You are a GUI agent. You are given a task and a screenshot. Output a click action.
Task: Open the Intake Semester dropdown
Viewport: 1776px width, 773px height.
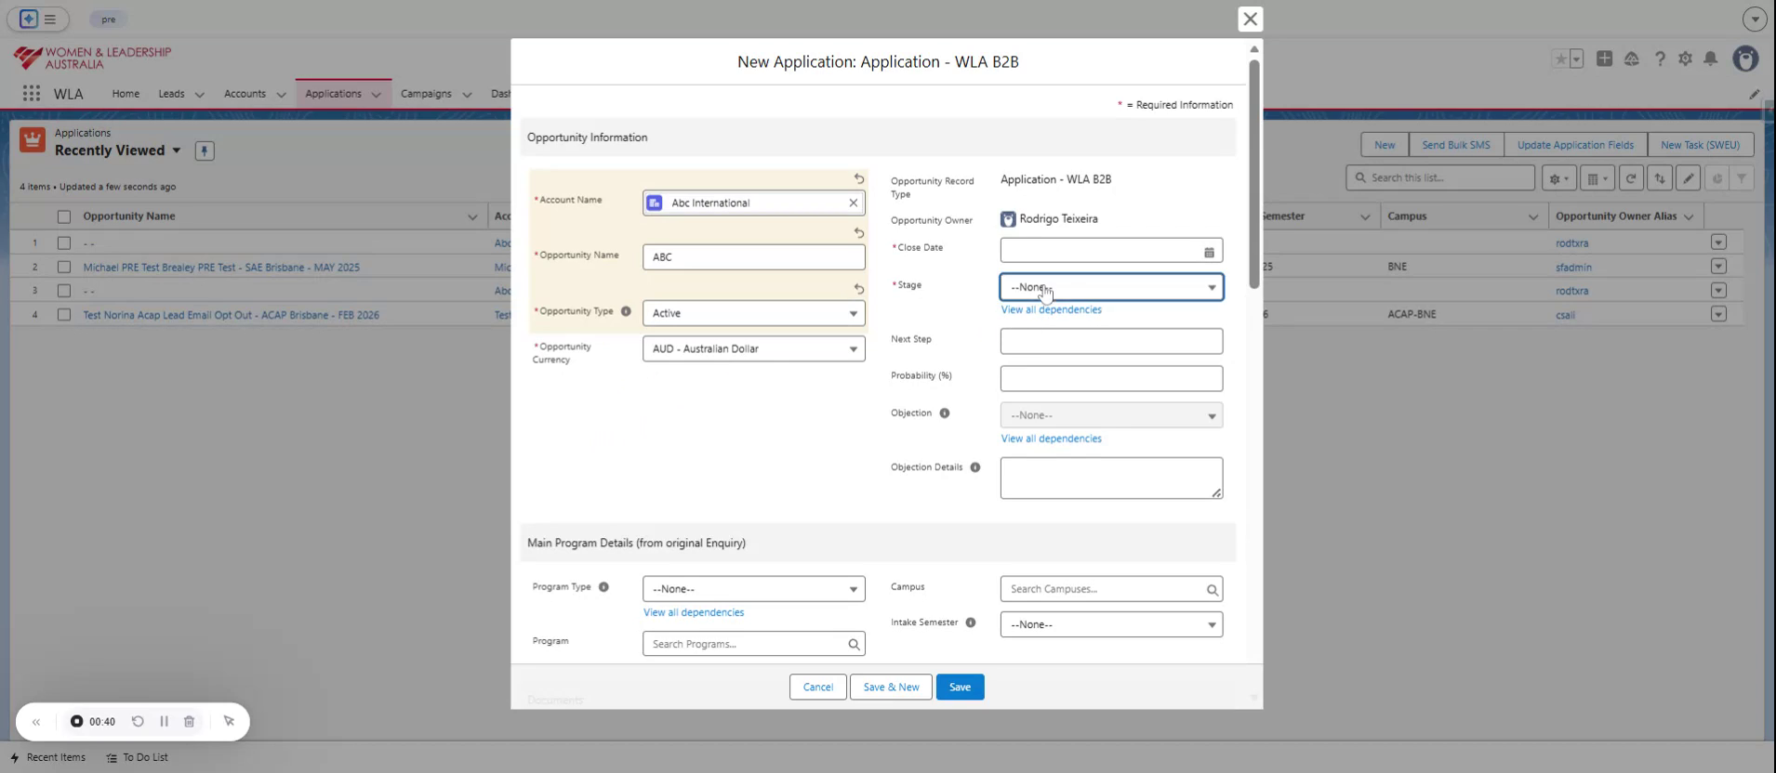(1111, 625)
